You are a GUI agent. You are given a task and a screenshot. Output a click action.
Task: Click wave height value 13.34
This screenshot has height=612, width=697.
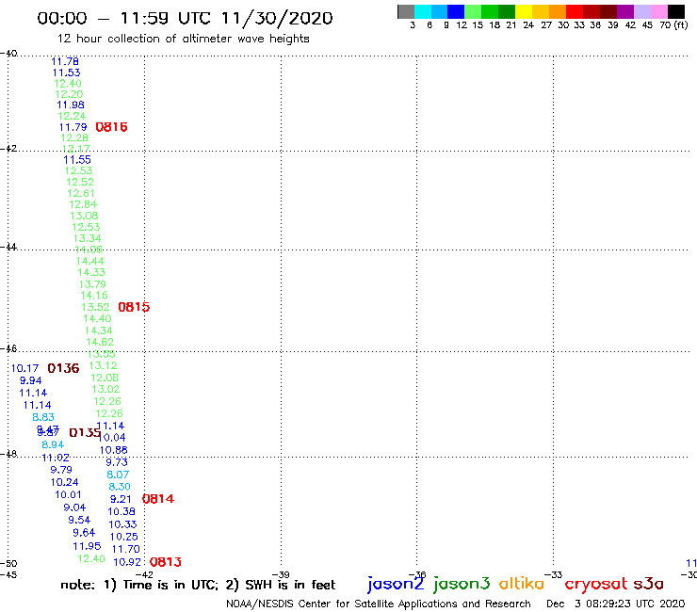coord(87,238)
